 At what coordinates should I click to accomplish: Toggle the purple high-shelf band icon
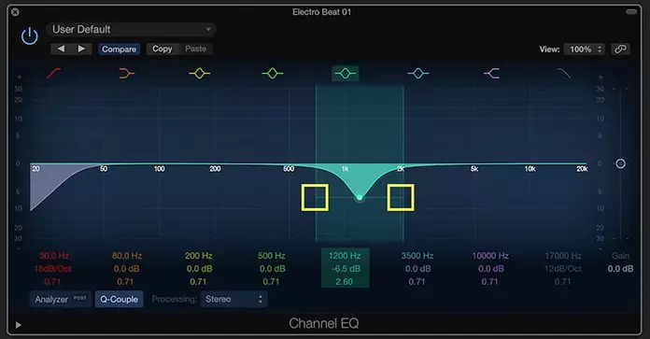point(491,74)
